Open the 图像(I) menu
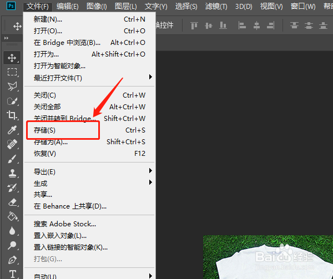This screenshot has height=279, width=333. tap(97, 6)
